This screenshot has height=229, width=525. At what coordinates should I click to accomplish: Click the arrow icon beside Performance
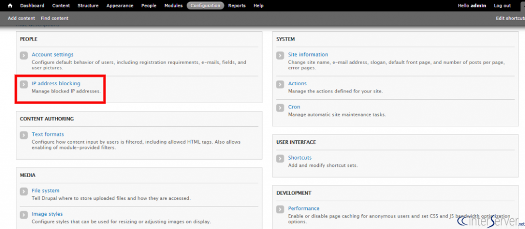(280, 209)
